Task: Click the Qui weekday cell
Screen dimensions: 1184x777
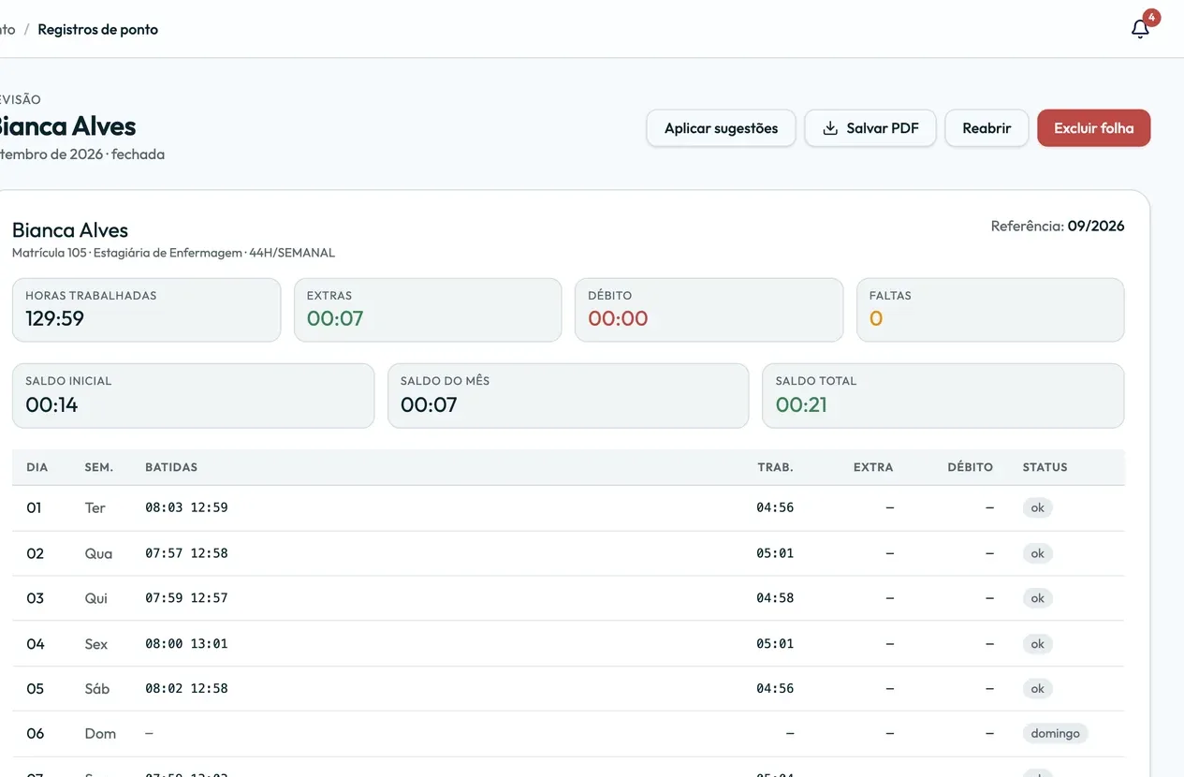Action: (x=96, y=598)
